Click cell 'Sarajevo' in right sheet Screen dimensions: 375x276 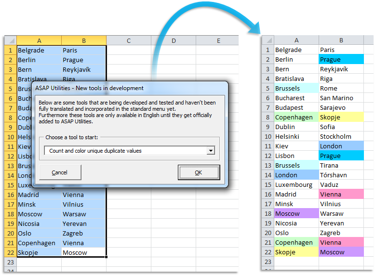[341, 107]
